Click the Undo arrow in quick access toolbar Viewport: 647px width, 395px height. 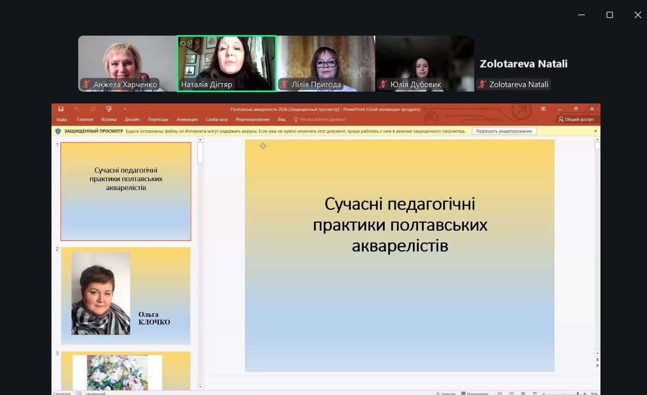[x=76, y=109]
